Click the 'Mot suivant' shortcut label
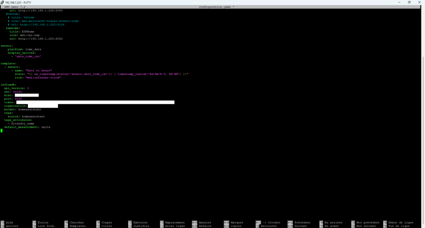The image size is (425, 228). click(366, 226)
